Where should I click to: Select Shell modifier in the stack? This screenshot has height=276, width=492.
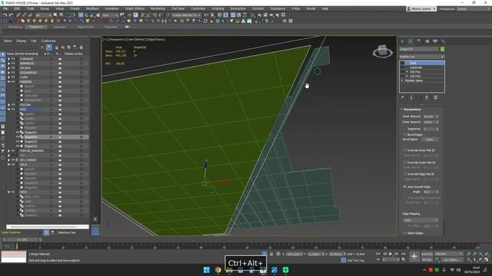[422, 63]
